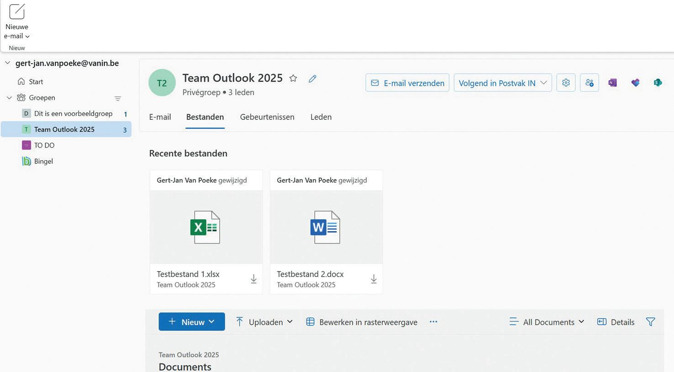
Task: Click the add members icon
Action: pos(590,83)
